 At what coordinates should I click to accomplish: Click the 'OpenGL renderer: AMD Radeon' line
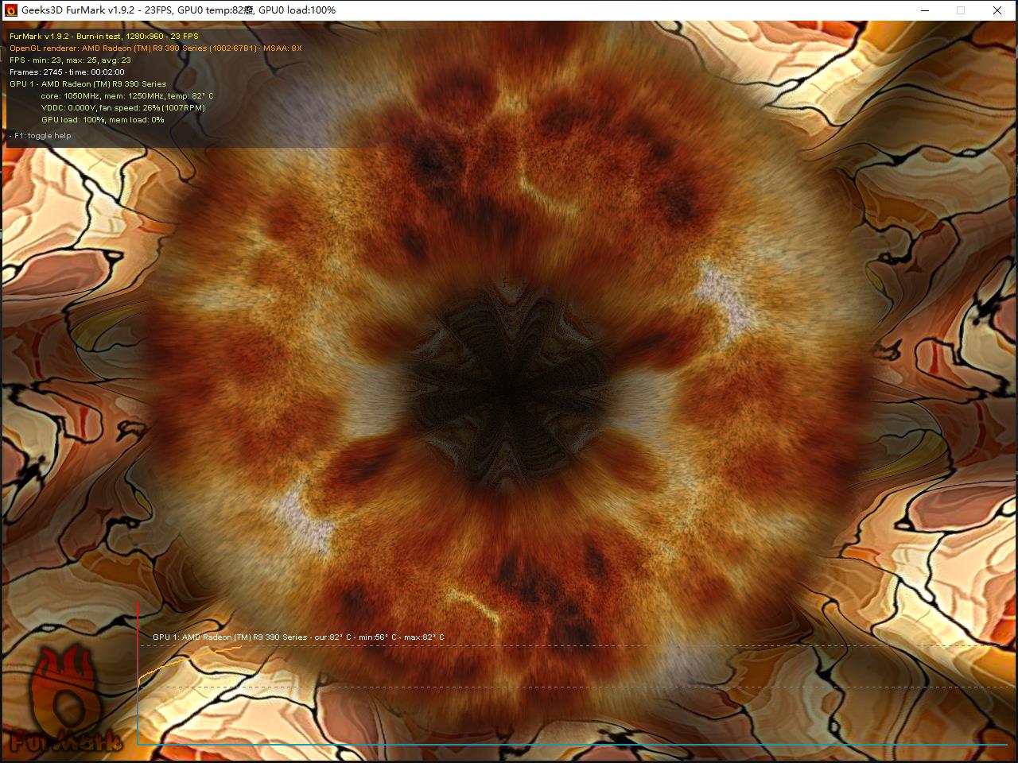pyautogui.click(x=156, y=48)
